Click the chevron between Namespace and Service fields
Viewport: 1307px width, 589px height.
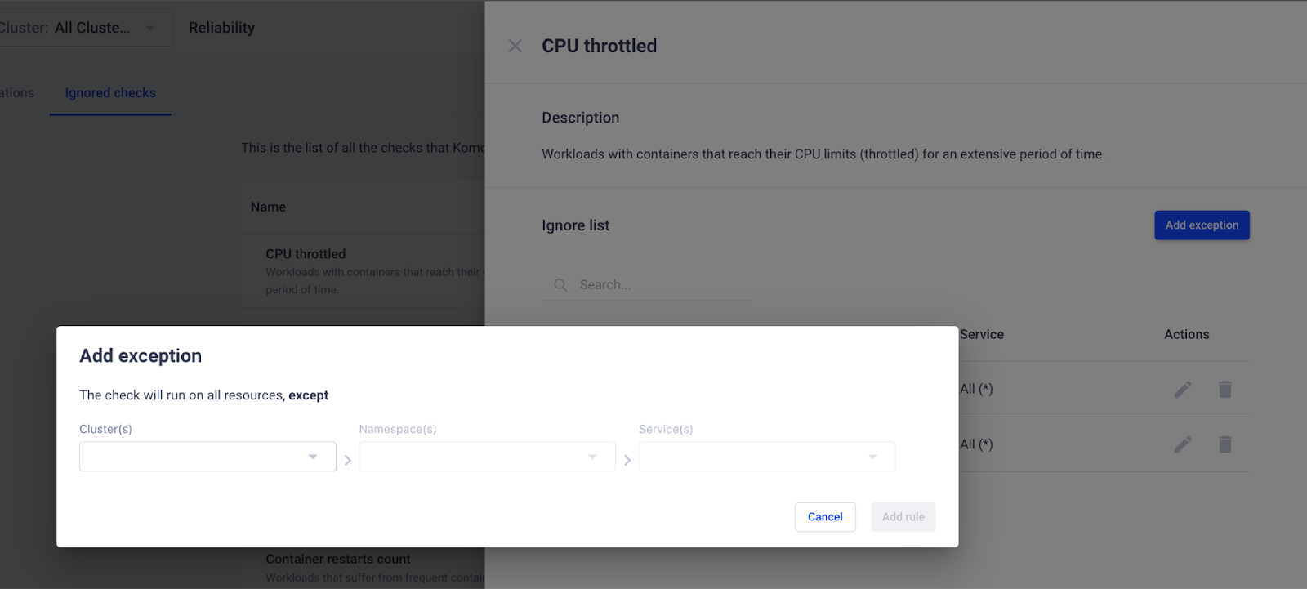tap(627, 461)
